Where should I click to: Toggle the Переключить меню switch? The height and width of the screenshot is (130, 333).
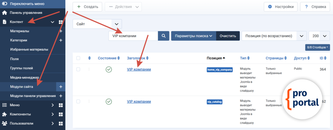5,4
